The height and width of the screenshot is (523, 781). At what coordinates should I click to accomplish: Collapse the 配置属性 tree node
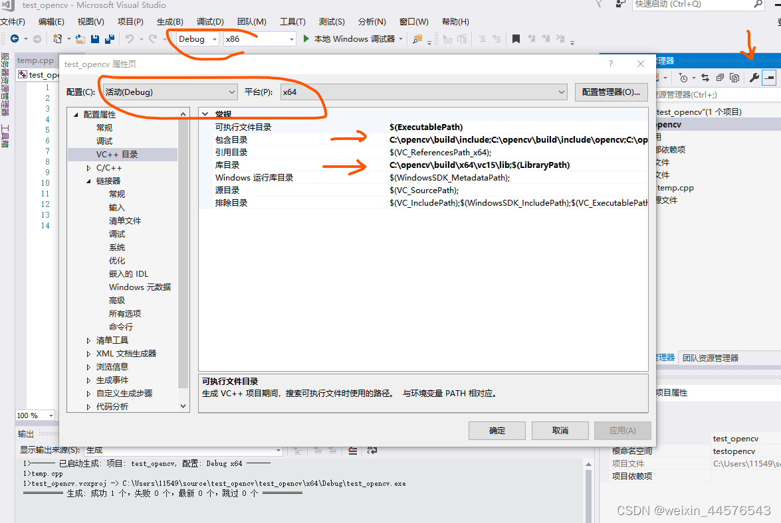pos(76,115)
